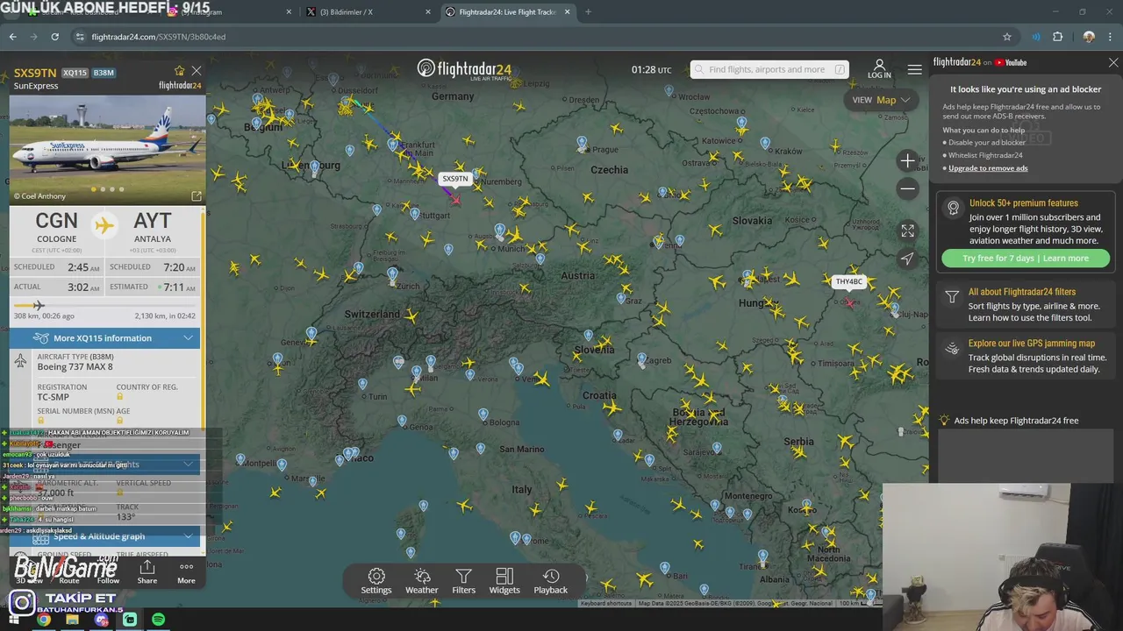This screenshot has width=1123, height=631.
Task: Open a new browser tab
Action: tap(588, 12)
